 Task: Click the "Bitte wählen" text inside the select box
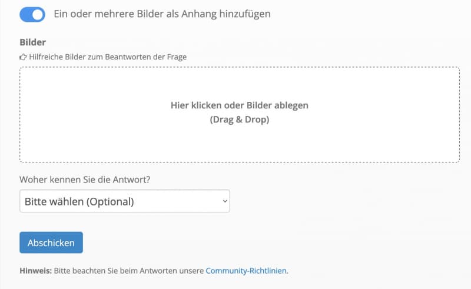tap(54, 201)
